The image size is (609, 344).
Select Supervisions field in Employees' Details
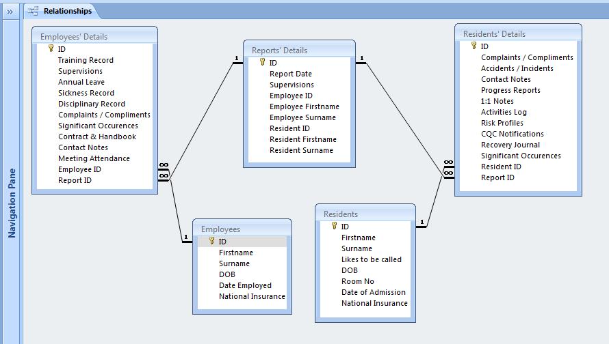point(80,71)
